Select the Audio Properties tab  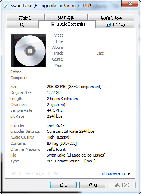pos(67,24)
